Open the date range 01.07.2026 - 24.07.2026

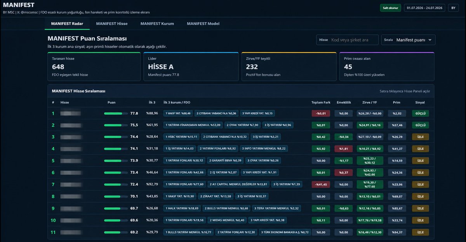424,8
